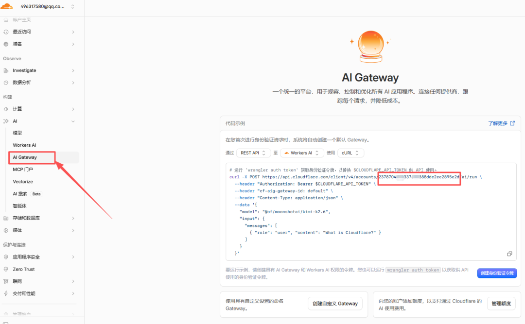Click the external link icon beside 了解更多
Image resolution: width=525 pixels, height=324 pixels.
pos(512,123)
